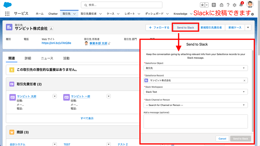Open the setup gear icon
Image resolution: width=260 pixels, height=146 pixels.
[235, 5]
